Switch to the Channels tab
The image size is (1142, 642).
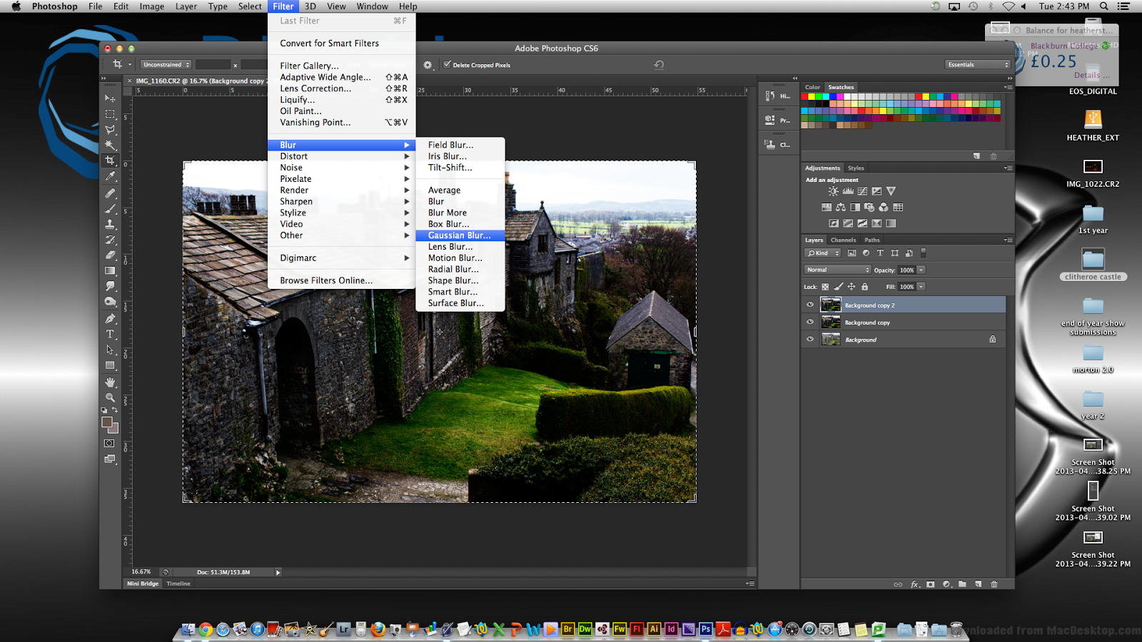pos(843,240)
